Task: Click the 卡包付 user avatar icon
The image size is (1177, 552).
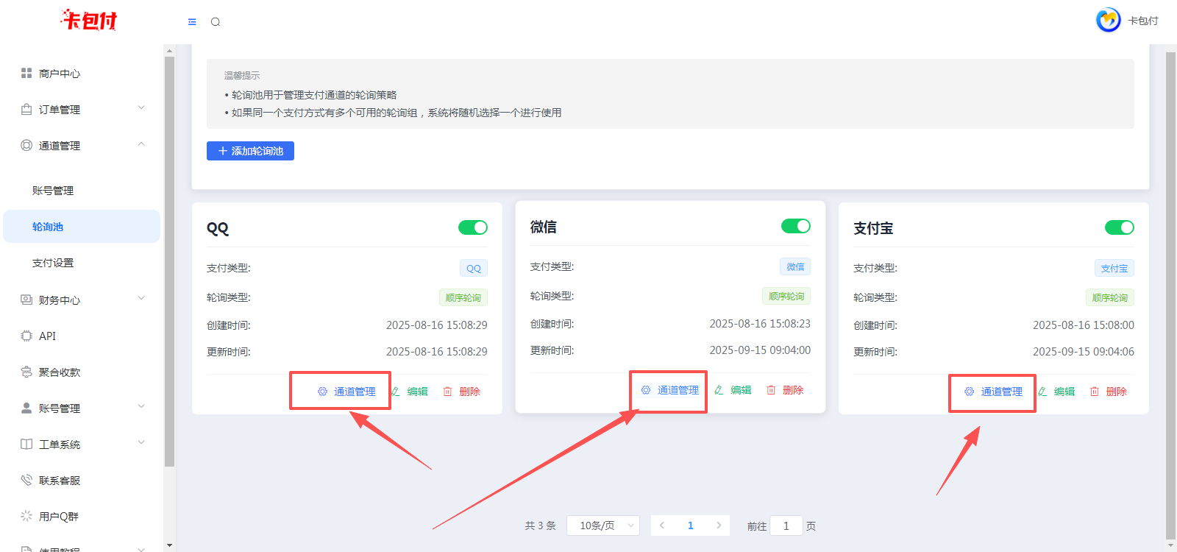Action: tap(1108, 21)
